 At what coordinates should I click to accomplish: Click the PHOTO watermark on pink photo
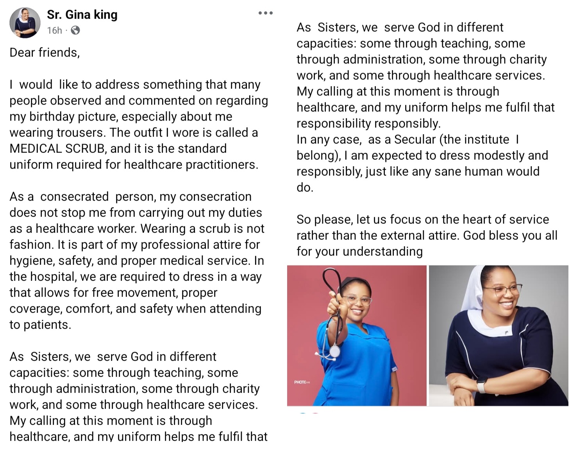(302, 382)
